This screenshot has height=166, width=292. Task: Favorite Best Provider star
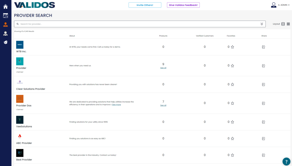point(232,155)
